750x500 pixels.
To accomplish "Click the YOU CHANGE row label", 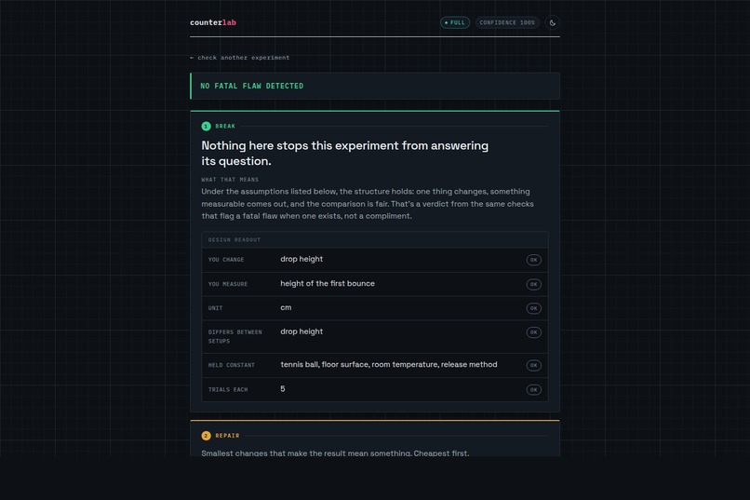I will coord(226,260).
